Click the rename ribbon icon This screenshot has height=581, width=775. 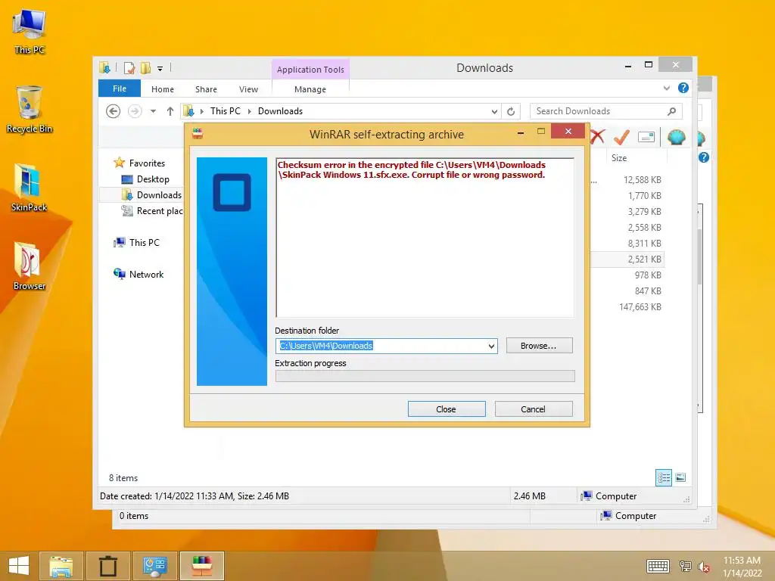coord(646,137)
